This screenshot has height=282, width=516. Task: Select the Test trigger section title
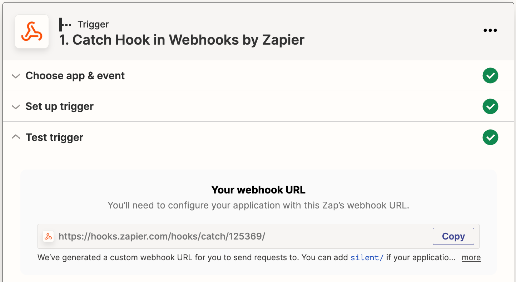click(x=54, y=137)
